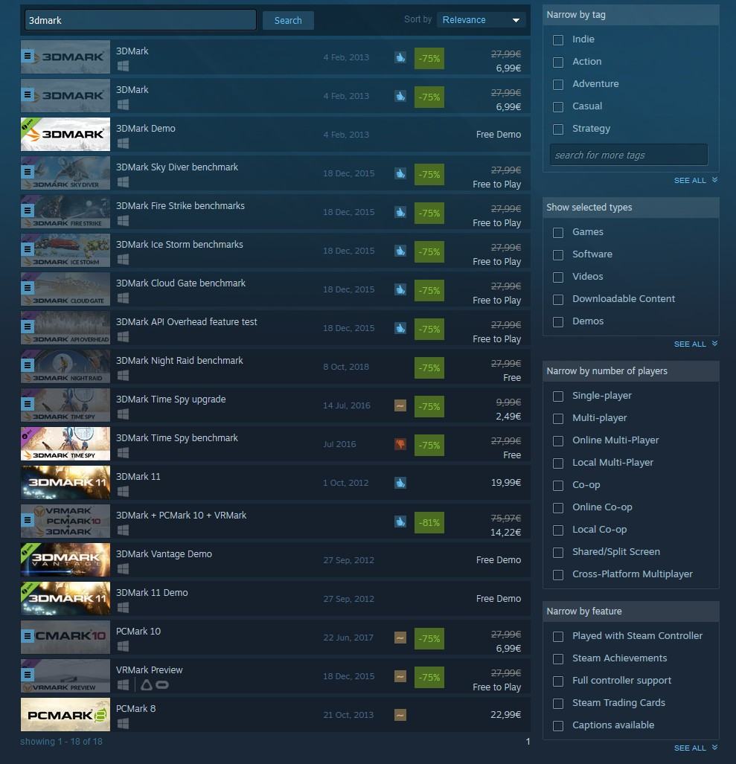Click the search box containing 3dmark
The image size is (736, 764).
pos(141,20)
